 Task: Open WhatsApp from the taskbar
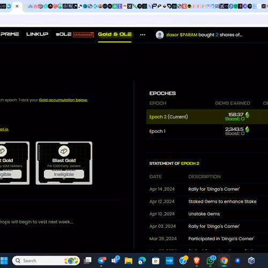[x=211, y=260]
